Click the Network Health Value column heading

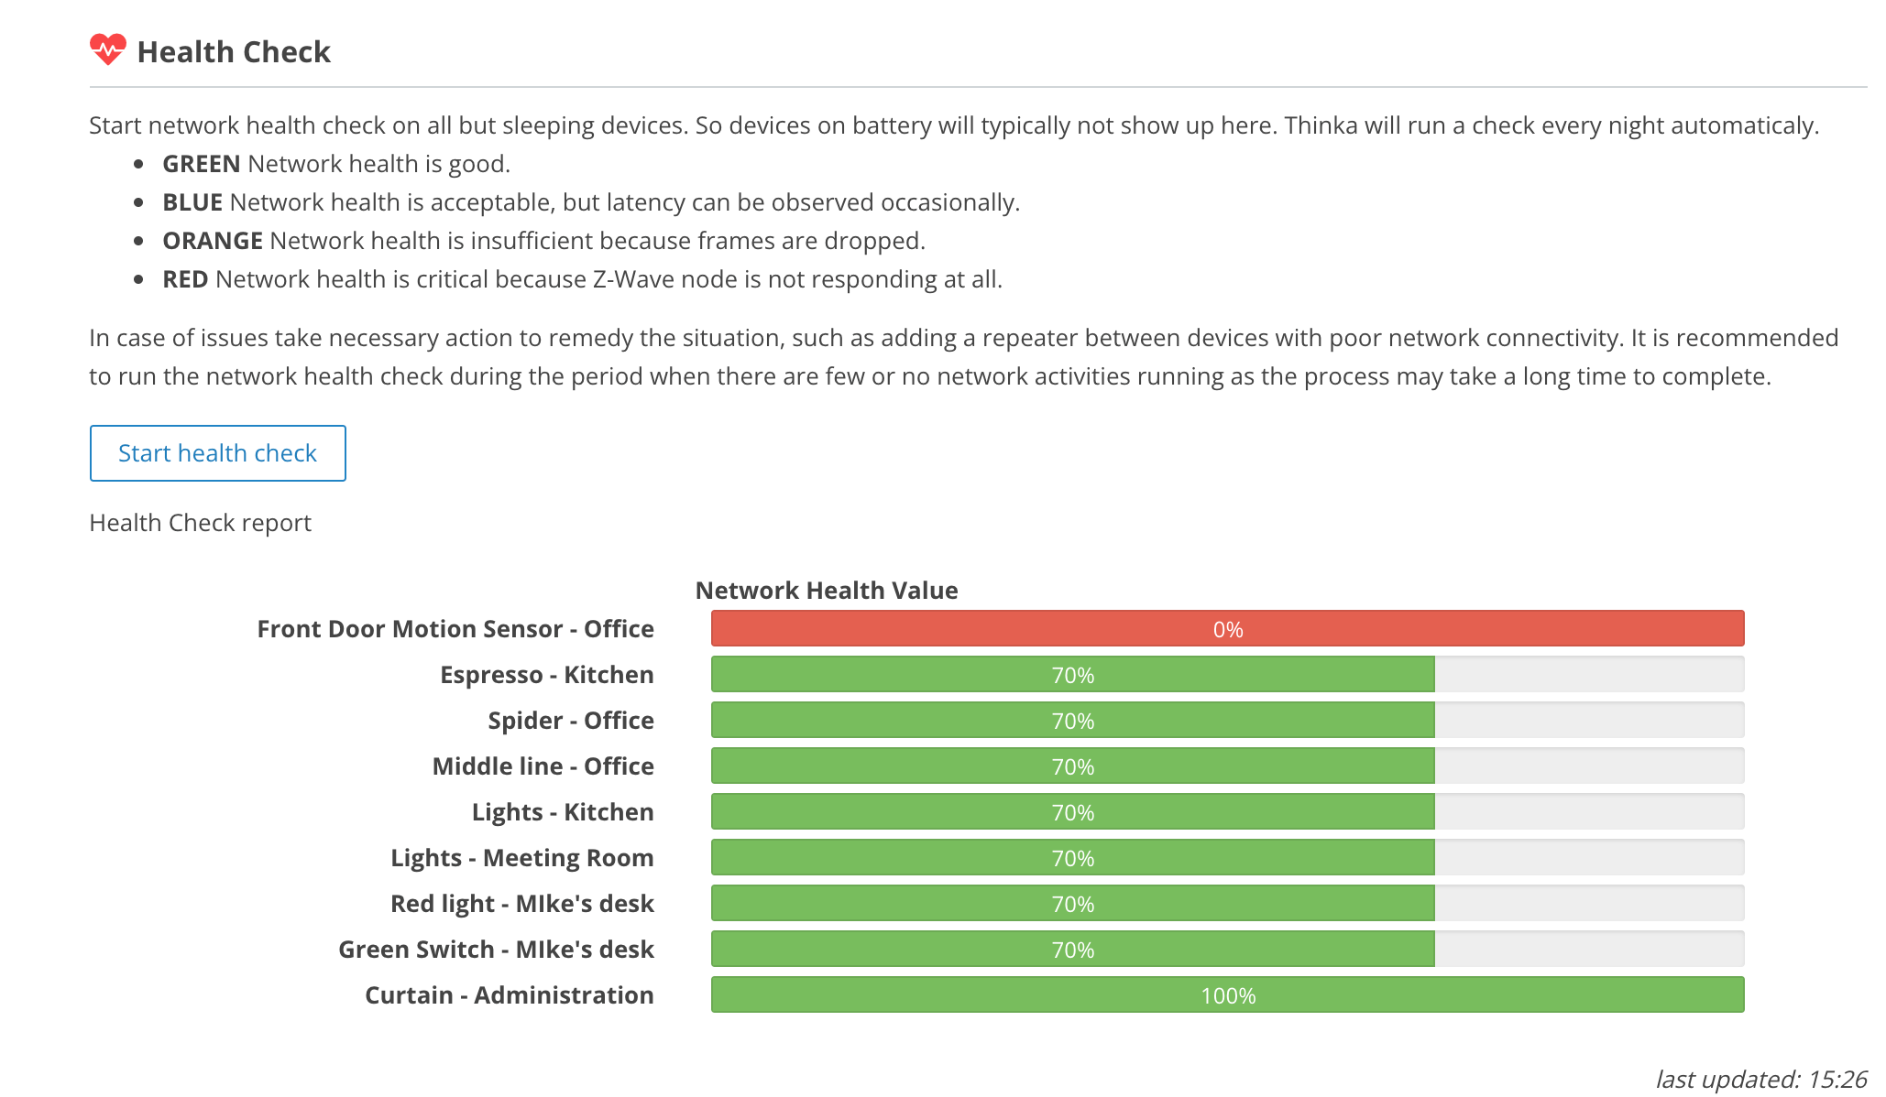[827, 591]
